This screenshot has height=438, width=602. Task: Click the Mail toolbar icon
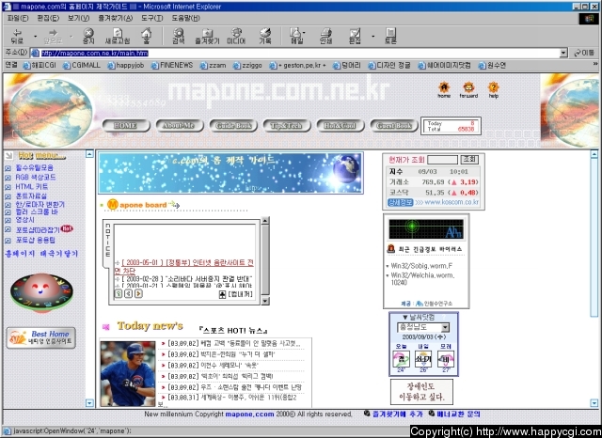[297, 36]
